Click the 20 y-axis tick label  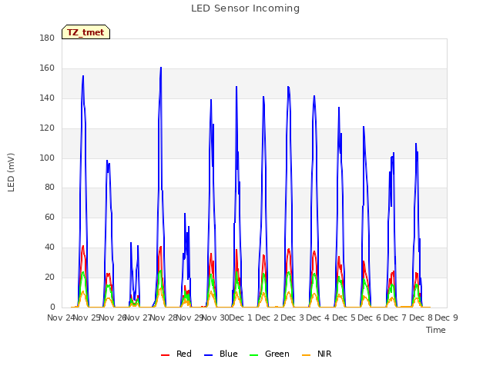tap(49, 277)
